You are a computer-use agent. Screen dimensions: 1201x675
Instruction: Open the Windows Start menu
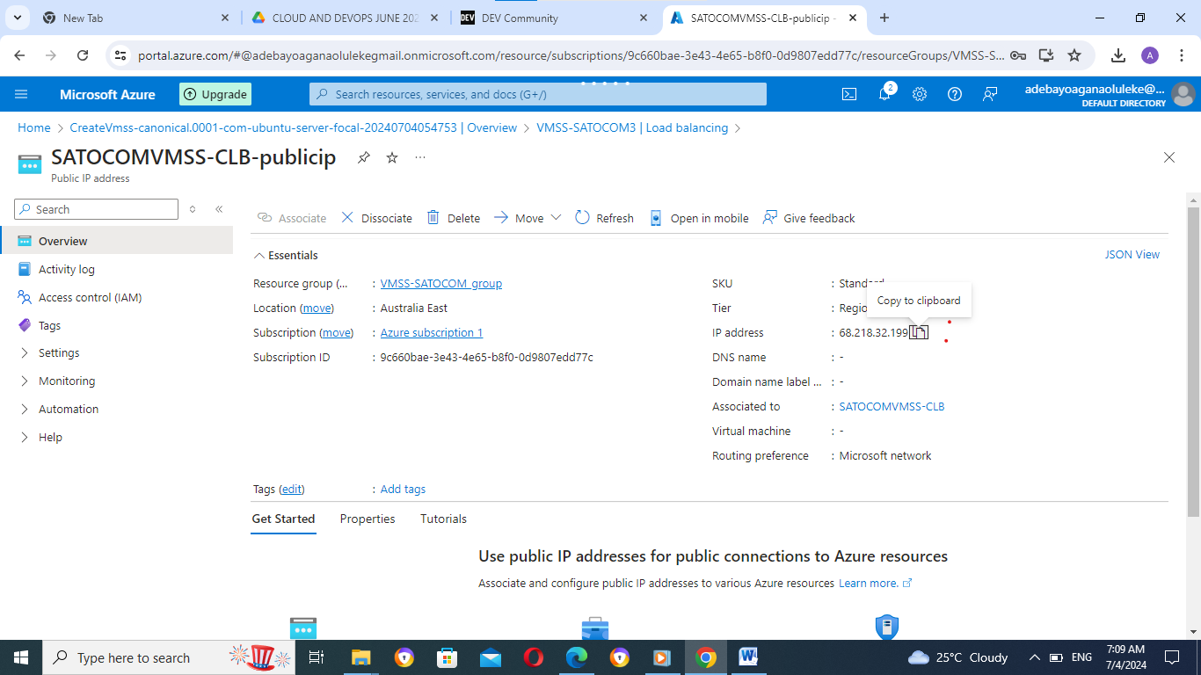pos(21,657)
